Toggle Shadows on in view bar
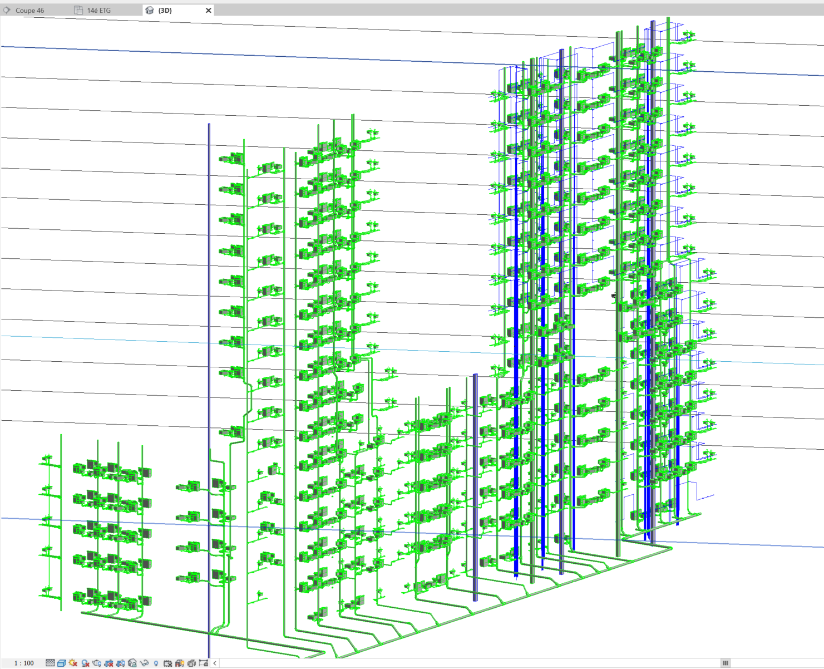This screenshot has height=669, width=824. 85,663
